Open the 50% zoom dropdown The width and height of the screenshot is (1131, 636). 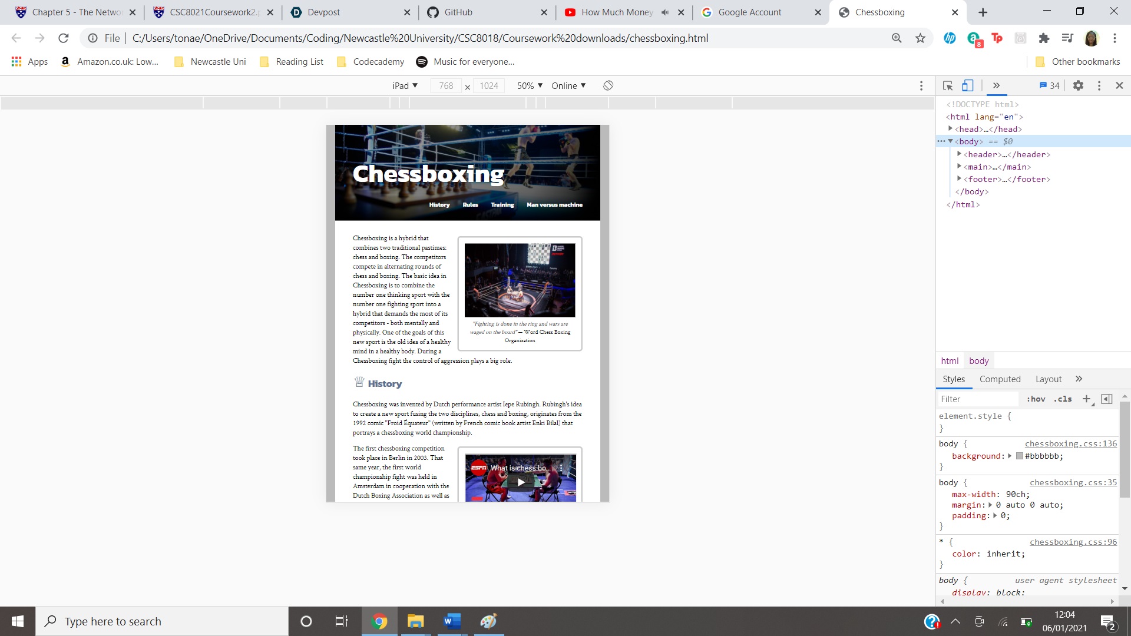click(x=530, y=86)
